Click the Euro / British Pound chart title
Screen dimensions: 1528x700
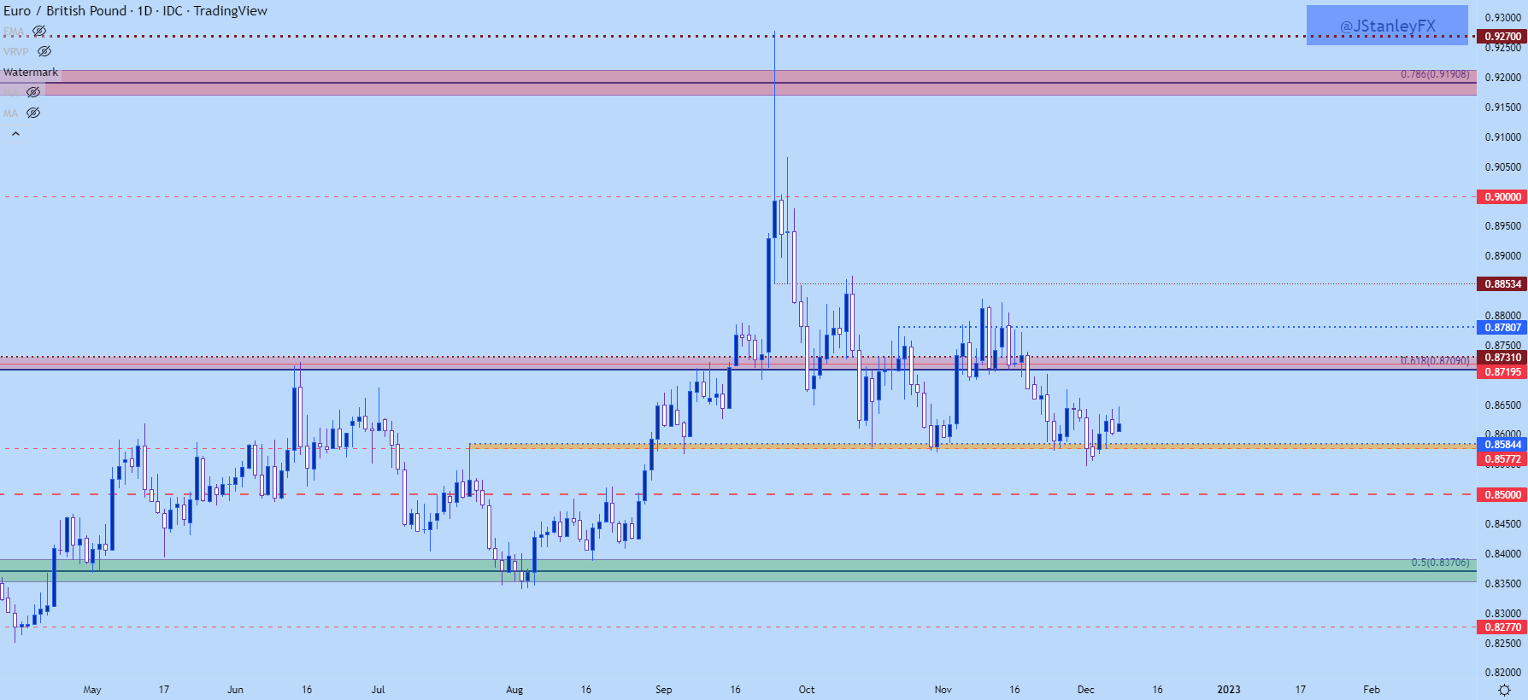pos(135,11)
